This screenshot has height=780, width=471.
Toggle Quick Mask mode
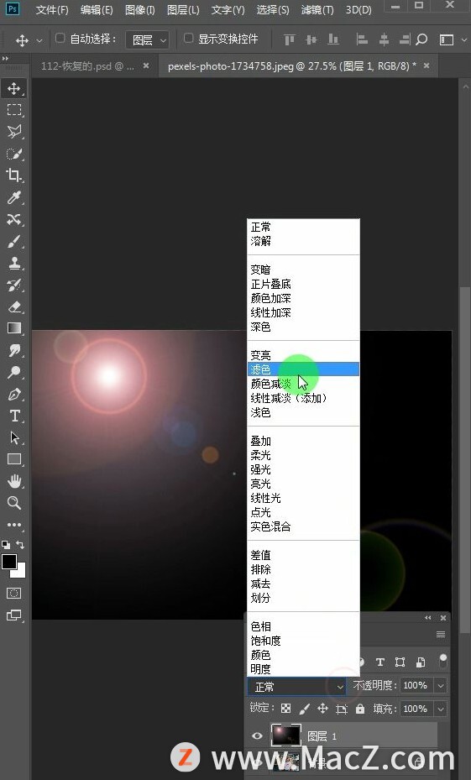tap(14, 593)
